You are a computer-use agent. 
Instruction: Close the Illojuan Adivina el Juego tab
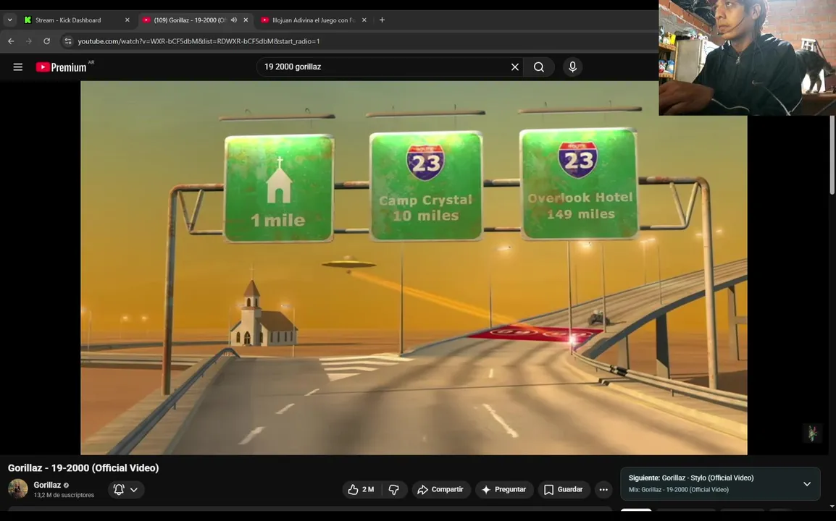pyautogui.click(x=364, y=20)
